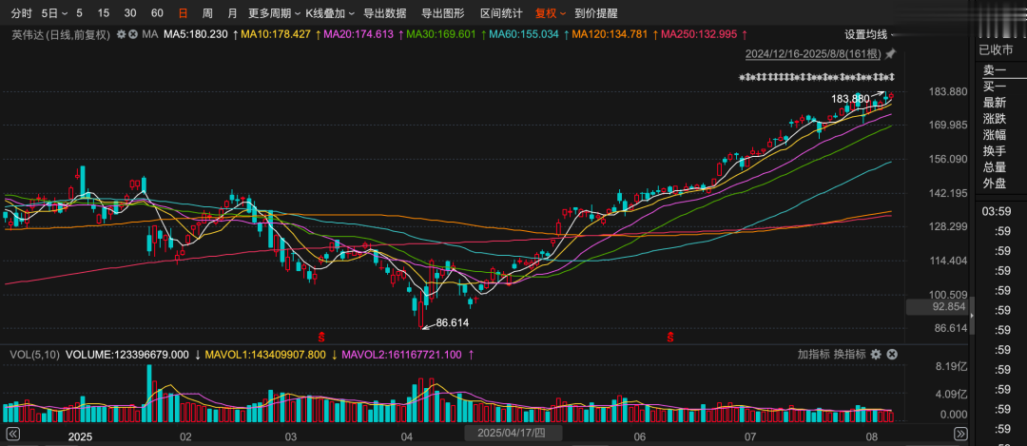1027x446 pixels.
Task: Open the K线叠加 dropdown
Action: [x=330, y=13]
